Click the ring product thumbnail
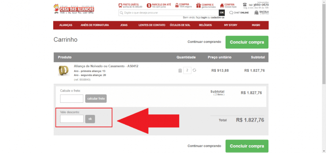The width and height of the screenshot is (326, 153). point(63,70)
